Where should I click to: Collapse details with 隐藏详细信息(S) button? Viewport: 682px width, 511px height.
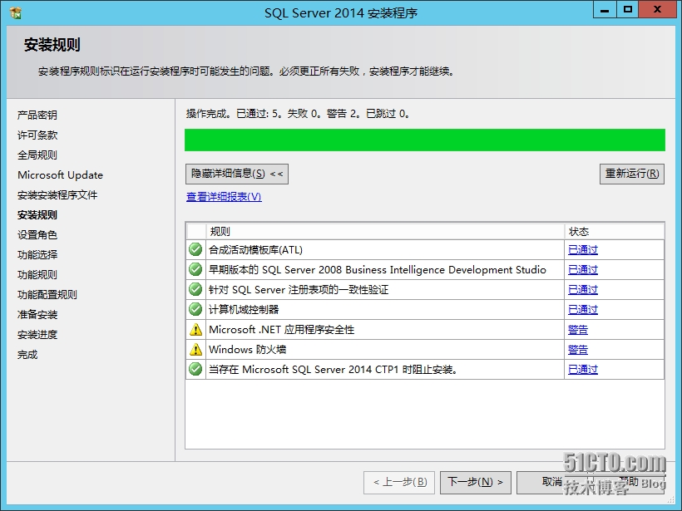pos(236,174)
